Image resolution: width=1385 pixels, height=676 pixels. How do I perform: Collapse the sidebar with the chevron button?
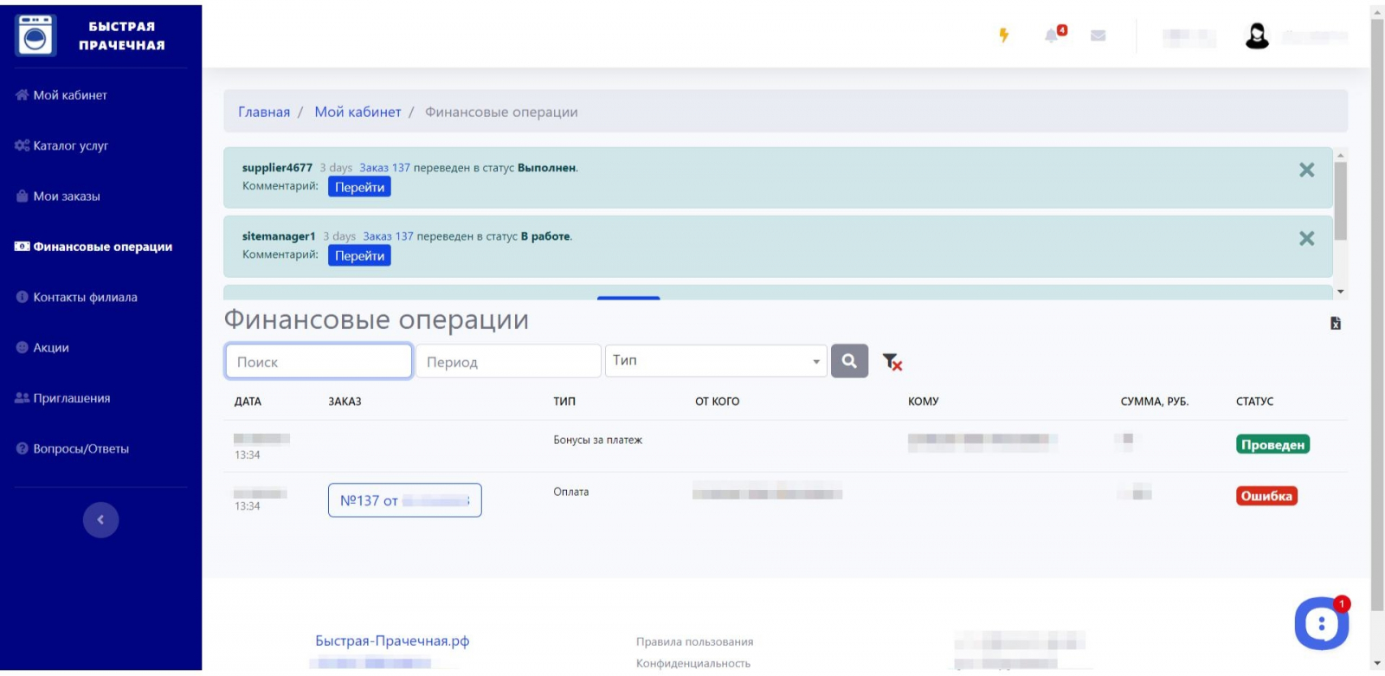100,520
